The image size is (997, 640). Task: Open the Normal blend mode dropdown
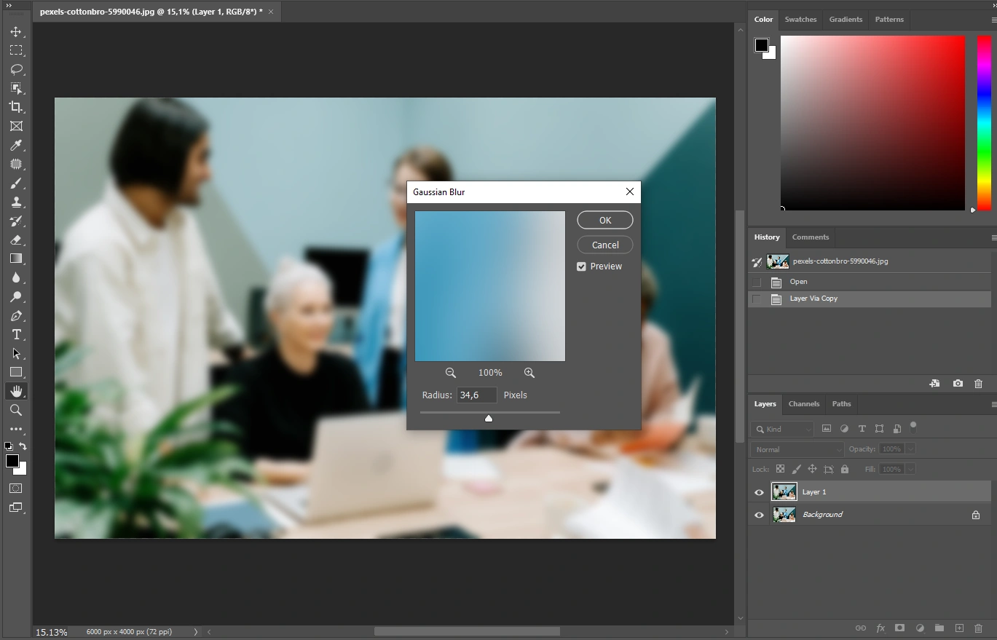(x=797, y=450)
